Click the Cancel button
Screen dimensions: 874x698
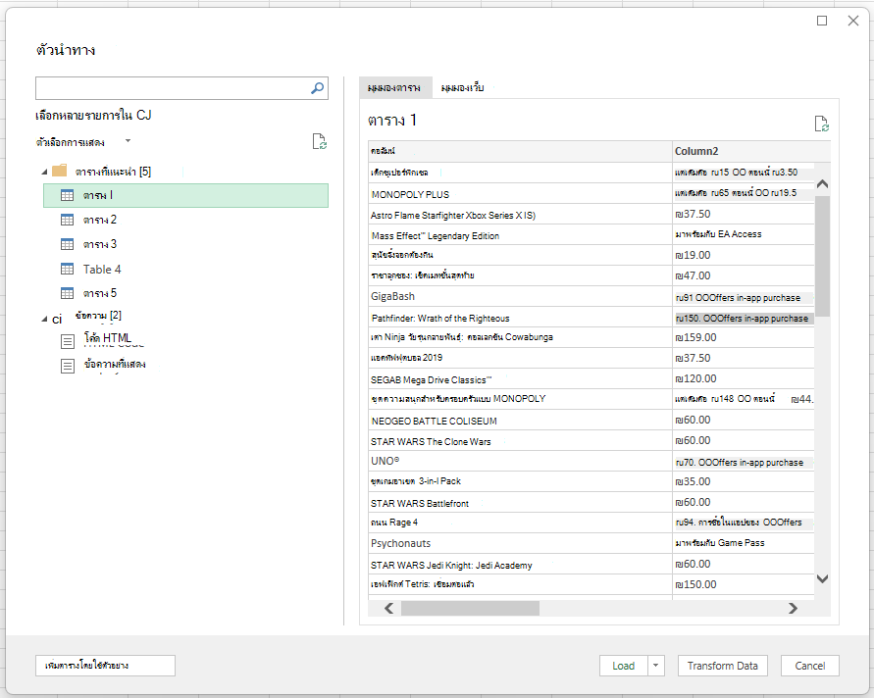click(810, 666)
